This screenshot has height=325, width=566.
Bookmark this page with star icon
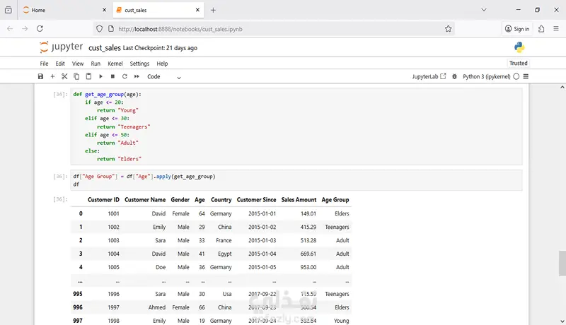click(448, 29)
